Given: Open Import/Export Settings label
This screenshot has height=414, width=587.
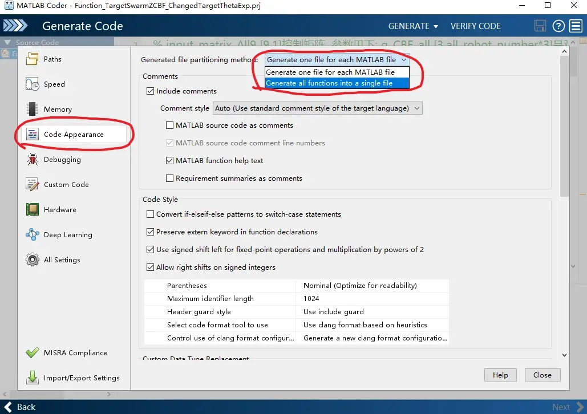Looking at the screenshot, I should coord(82,378).
